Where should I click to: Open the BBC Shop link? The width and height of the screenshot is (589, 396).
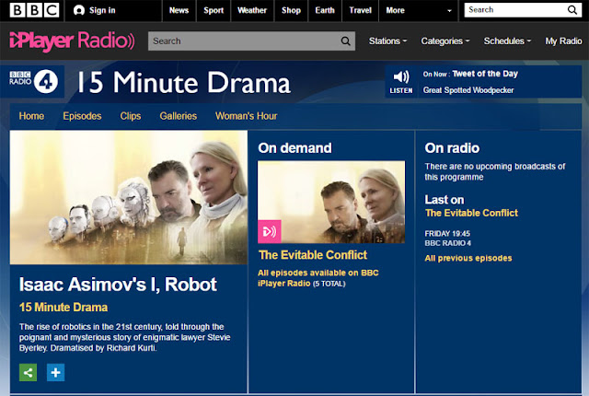click(291, 10)
